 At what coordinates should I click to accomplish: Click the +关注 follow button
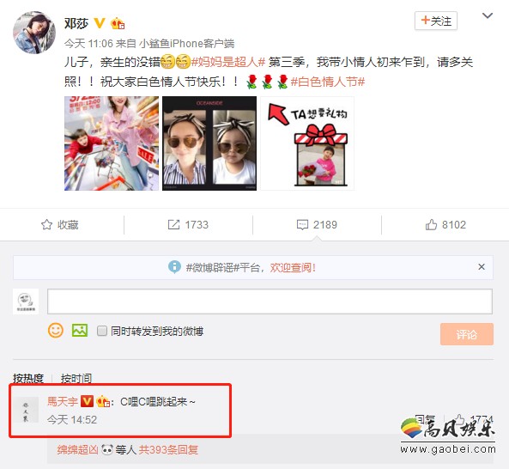coord(436,21)
